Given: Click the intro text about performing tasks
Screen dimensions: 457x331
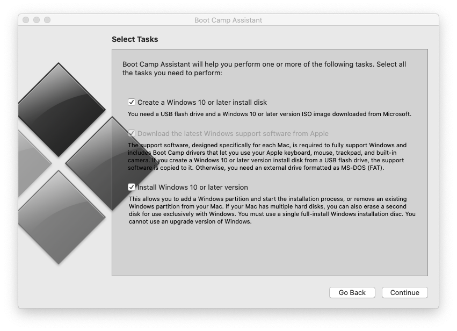Looking at the screenshot, I should coord(264,69).
